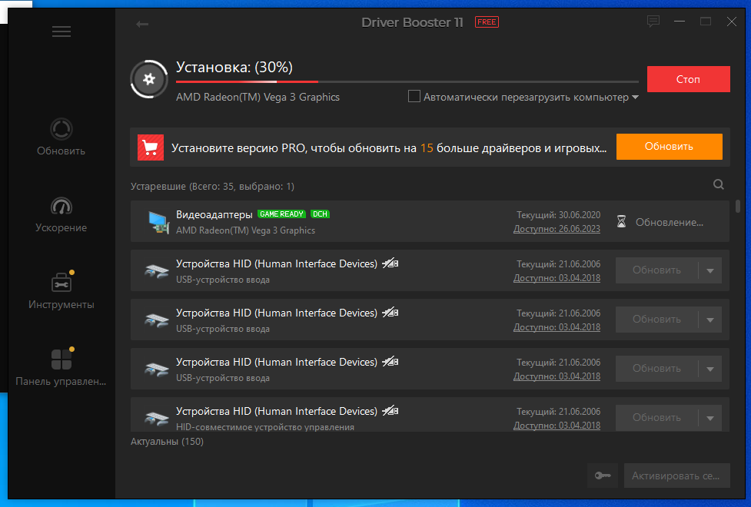Click the Актуальны (150) section header
The width and height of the screenshot is (751, 507).
tap(167, 442)
